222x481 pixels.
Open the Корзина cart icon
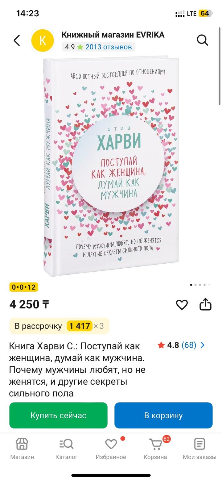point(155,444)
